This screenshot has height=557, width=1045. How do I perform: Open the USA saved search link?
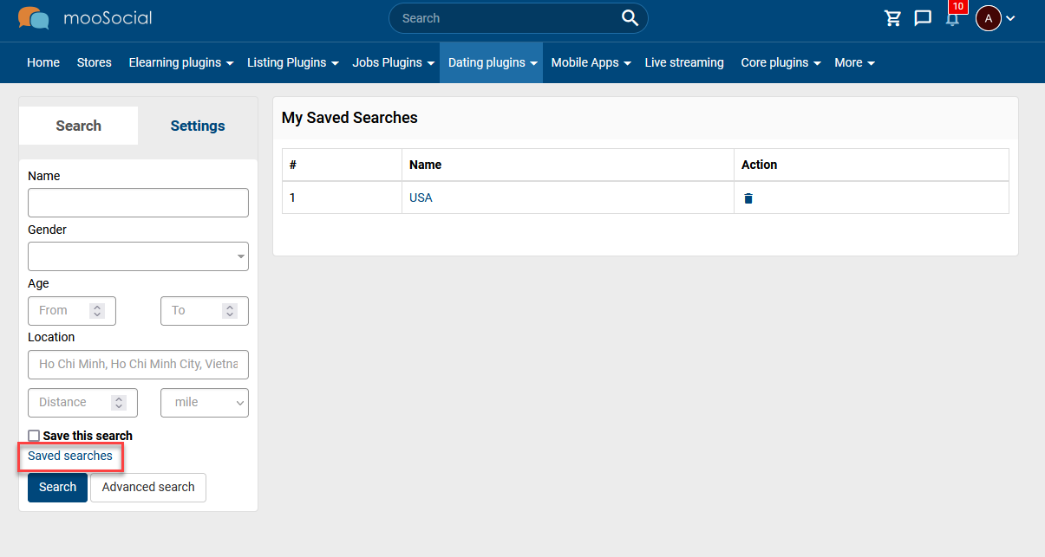(421, 198)
